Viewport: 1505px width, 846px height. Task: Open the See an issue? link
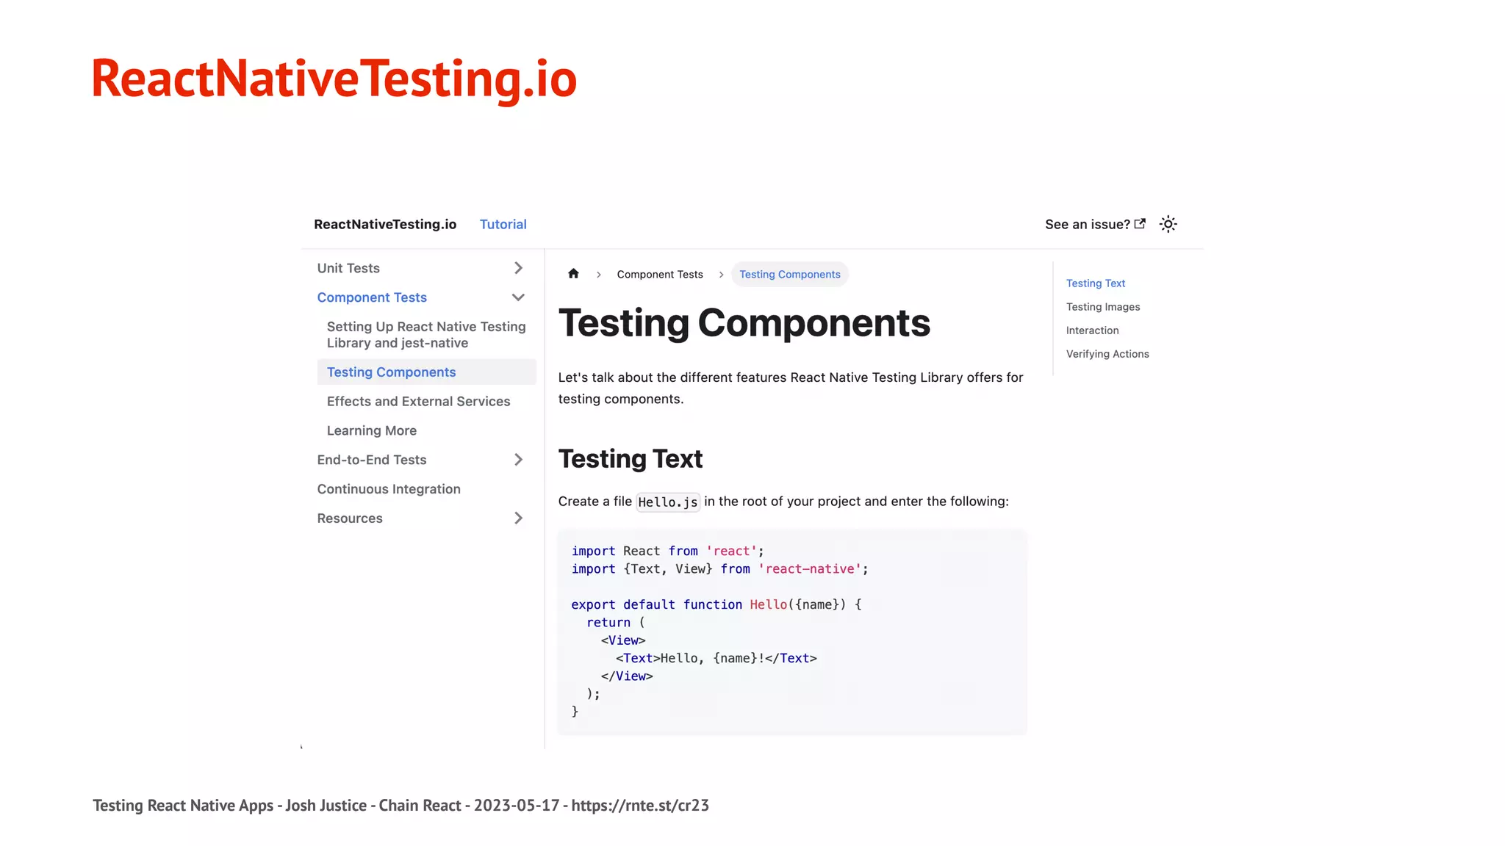pyautogui.click(x=1087, y=225)
